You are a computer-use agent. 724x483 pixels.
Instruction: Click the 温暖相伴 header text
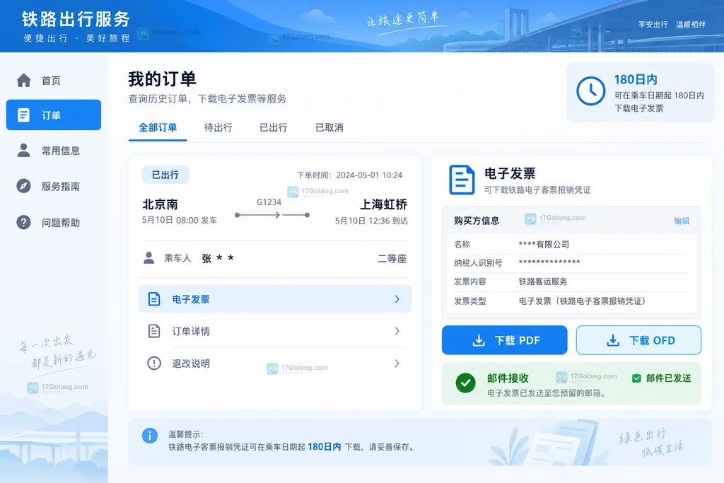click(691, 25)
